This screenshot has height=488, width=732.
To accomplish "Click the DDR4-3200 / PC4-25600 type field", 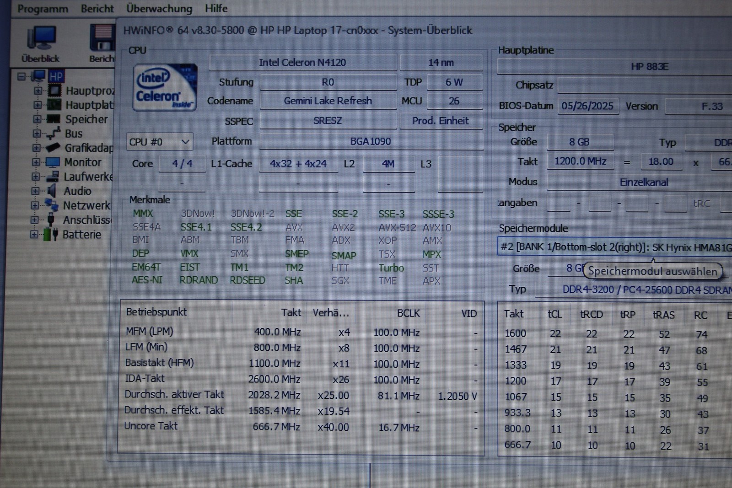I will [634, 290].
